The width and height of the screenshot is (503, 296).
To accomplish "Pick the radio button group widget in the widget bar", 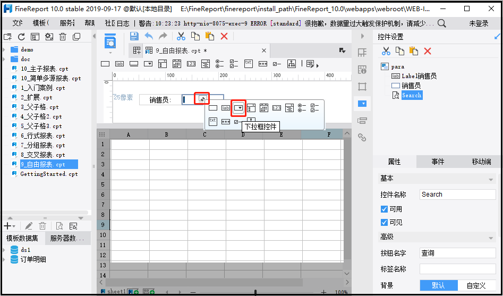I will click(x=219, y=64).
